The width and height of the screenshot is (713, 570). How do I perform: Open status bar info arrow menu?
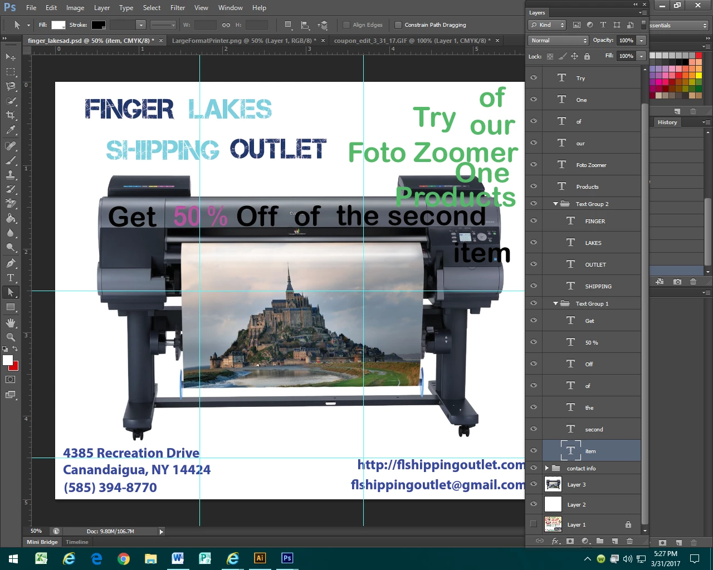point(162,532)
